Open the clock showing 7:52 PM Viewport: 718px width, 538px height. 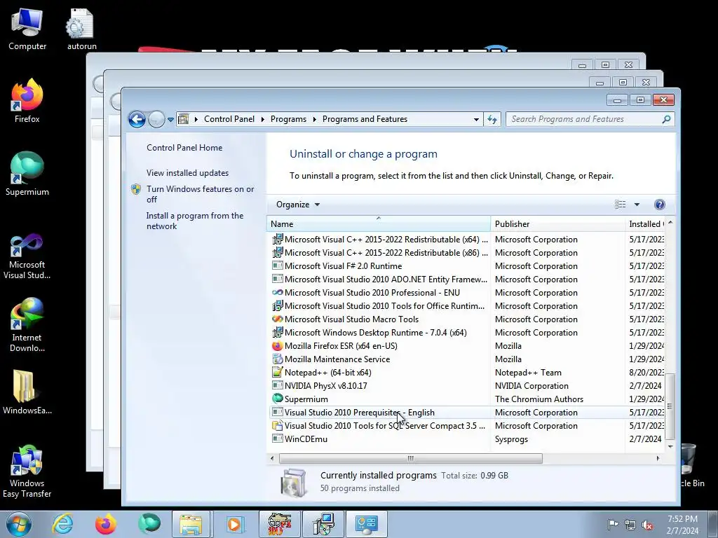click(x=682, y=525)
